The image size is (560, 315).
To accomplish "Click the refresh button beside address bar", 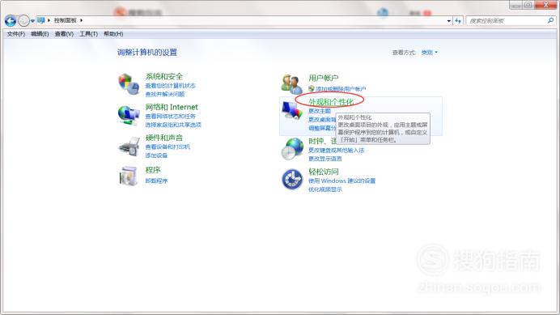I will [458, 21].
